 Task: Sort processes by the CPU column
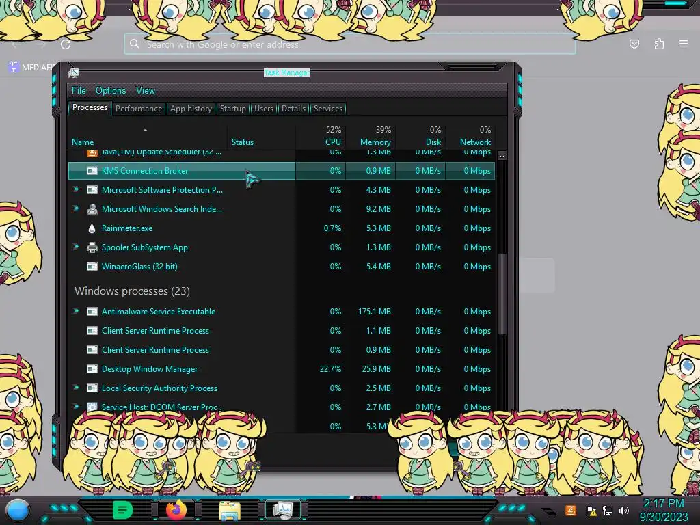(321, 136)
